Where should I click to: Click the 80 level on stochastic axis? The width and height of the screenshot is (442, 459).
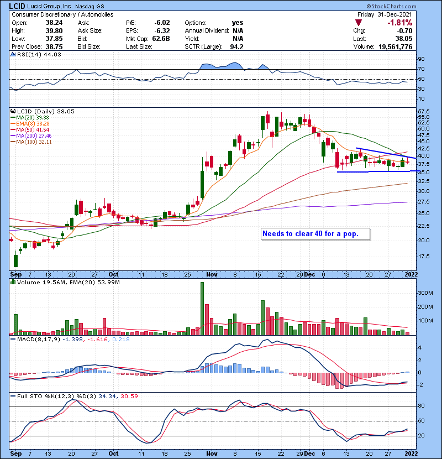click(421, 406)
